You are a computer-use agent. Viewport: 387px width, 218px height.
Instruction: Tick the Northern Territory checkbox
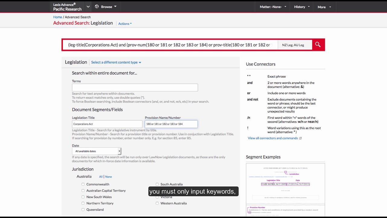[x=83, y=203]
